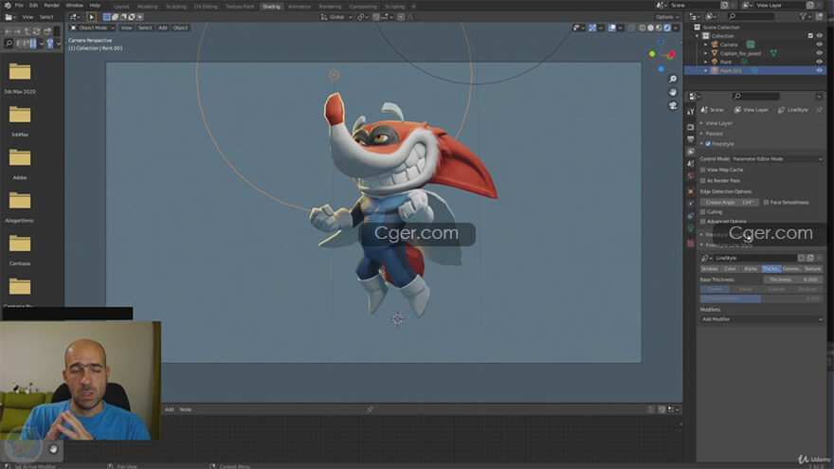Open the Scene properties tab
Image resolution: width=834 pixels, height=469 pixels.
pos(690,164)
